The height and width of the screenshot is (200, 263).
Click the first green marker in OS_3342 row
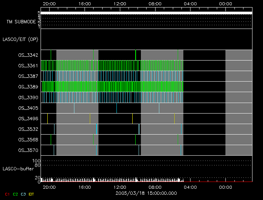coord(51,55)
